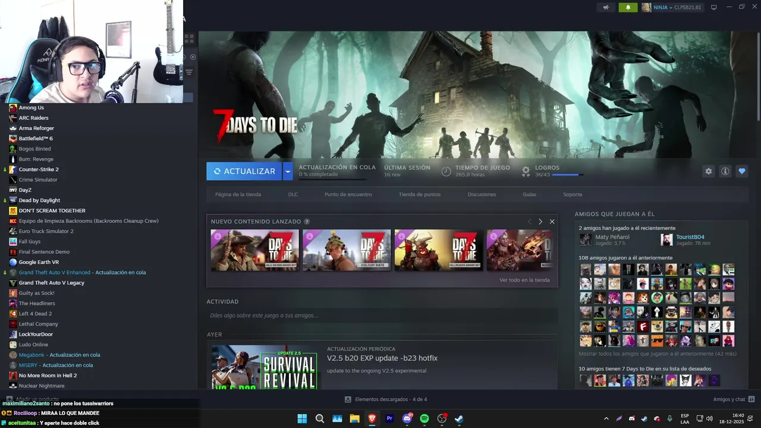Select Euro Truck Simulator 2 entry
The image size is (761, 428).
click(46, 231)
